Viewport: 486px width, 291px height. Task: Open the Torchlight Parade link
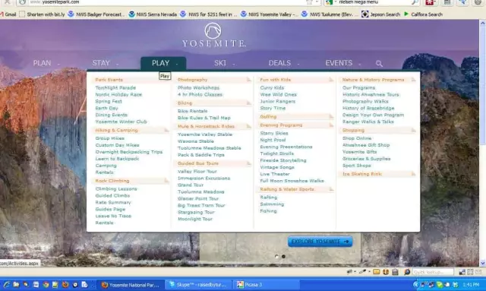pyautogui.click(x=115, y=88)
